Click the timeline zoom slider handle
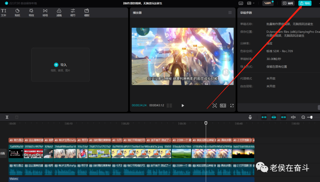The image size is (320, 182). [311, 117]
